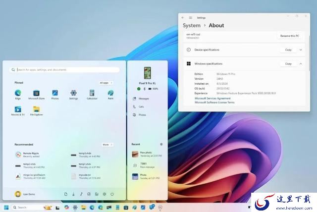The width and height of the screenshot is (317, 212).
Task: Open Movies & TV from pinned apps
Action: click(x=18, y=111)
